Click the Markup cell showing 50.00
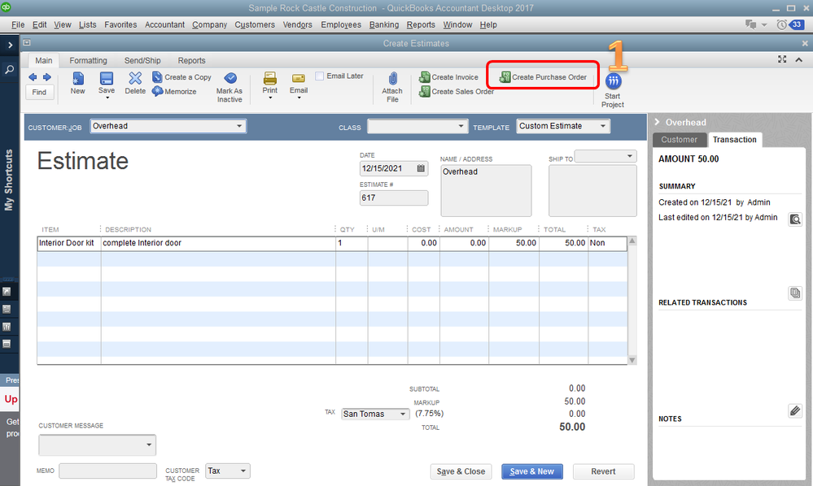The height and width of the screenshot is (486, 813). pos(514,243)
